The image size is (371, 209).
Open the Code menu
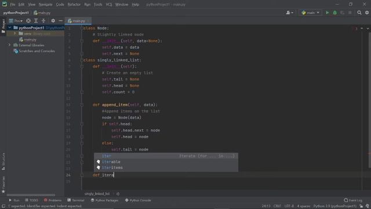[60, 5]
